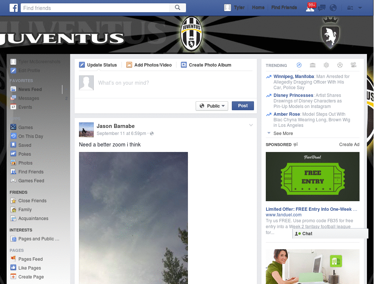Click the Photos icon in sidebar
Screen dimensions: 378x284
tap(13, 163)
